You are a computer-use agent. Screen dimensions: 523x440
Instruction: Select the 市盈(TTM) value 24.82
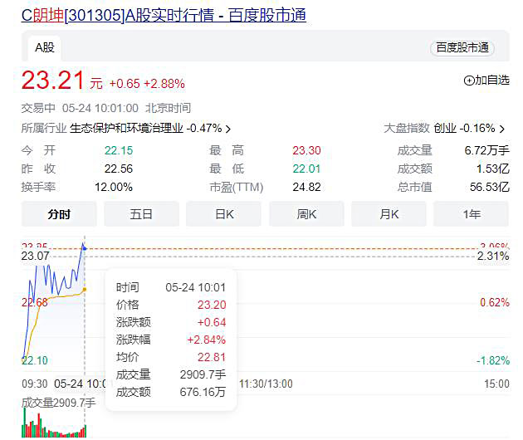coord(306,187)
